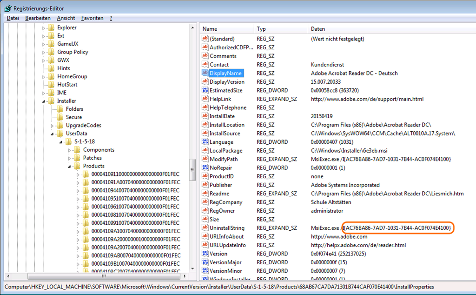Expand the UpgradeCodes folder node

[53, 126]
